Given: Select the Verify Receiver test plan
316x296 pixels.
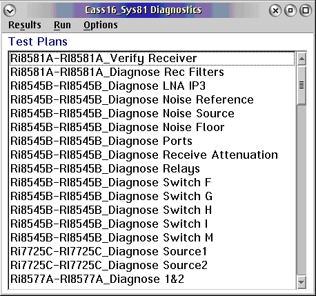Looking at the screenshot, I should pyautogui.click(x=152, y=59).
